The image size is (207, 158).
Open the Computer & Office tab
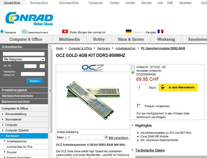(x=26, y=39)
